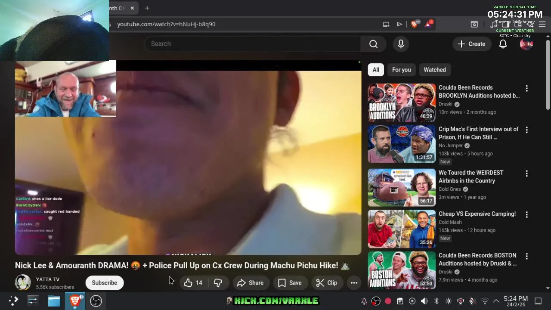Open volume control in the system tray
Screen dimensions: 551x310
[424, 301]
